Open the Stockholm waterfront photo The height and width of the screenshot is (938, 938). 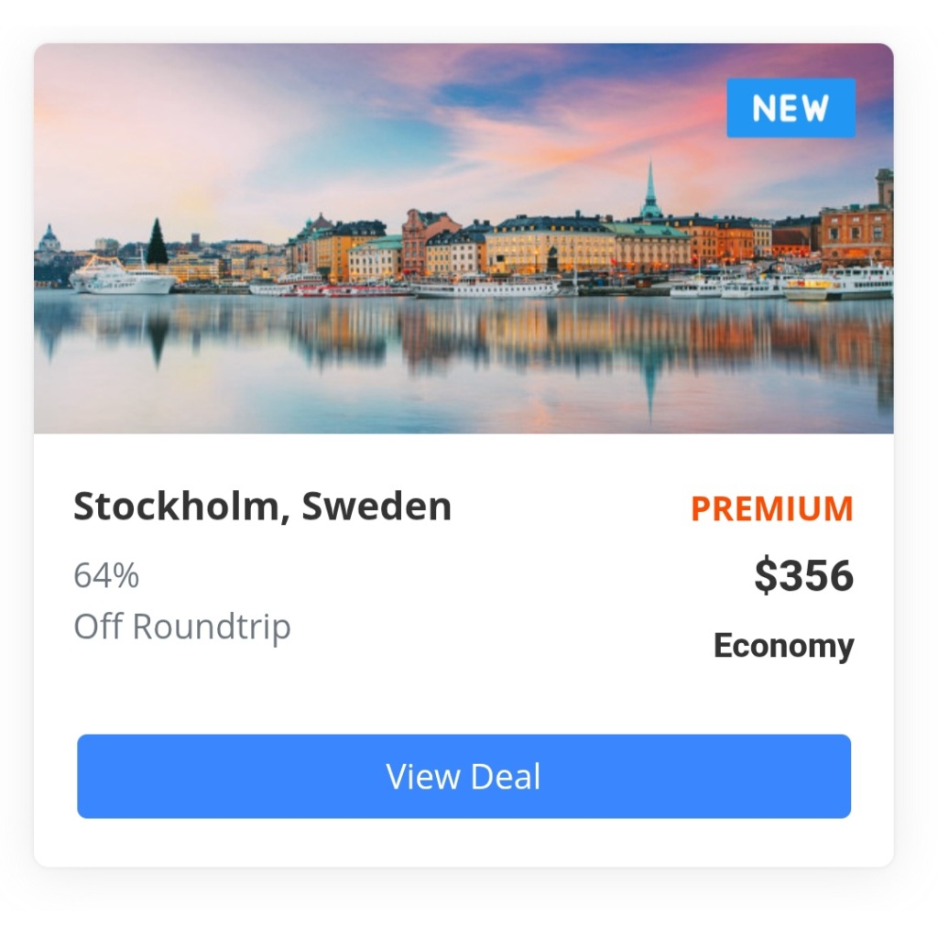click(x=464, y=238)
